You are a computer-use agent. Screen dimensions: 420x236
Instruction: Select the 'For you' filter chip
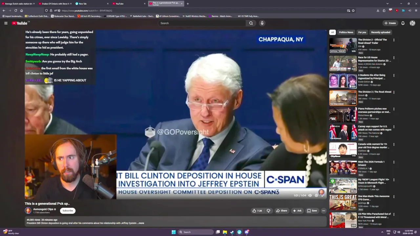[362, 32]
